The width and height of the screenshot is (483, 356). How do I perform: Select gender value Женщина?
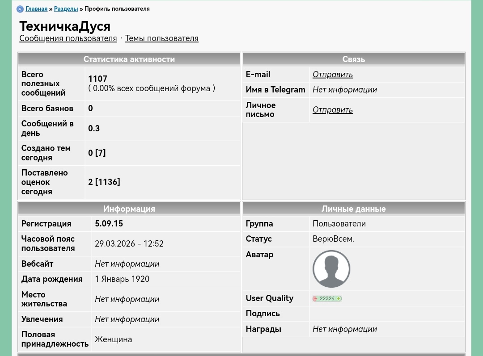click(x=113, y=339)
